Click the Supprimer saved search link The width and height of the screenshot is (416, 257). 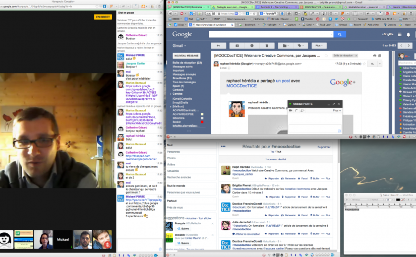324,147
